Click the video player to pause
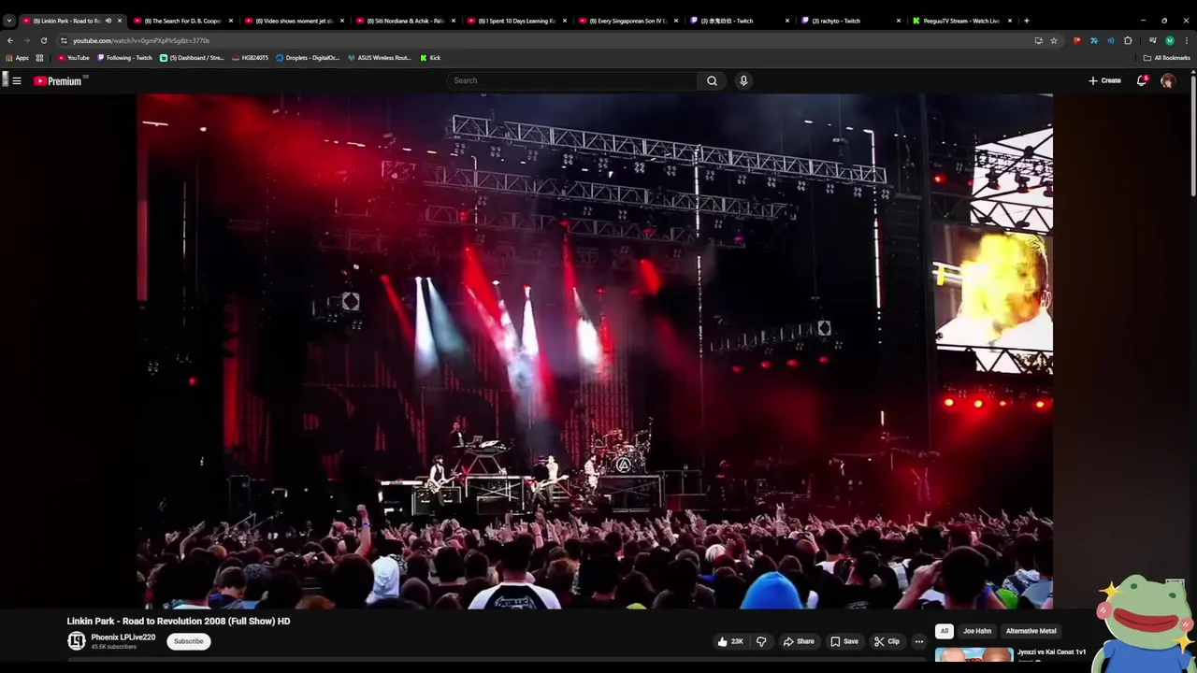Viewport: 1197px width, 673px height. [595, 351]
